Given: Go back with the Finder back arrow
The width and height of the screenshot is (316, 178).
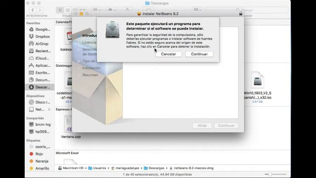Looking at the screenshot, I should 33,10.
